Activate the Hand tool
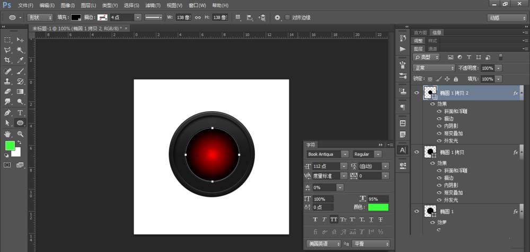The height and width of the screenshot is (252, 530). [x=7, y=134]
